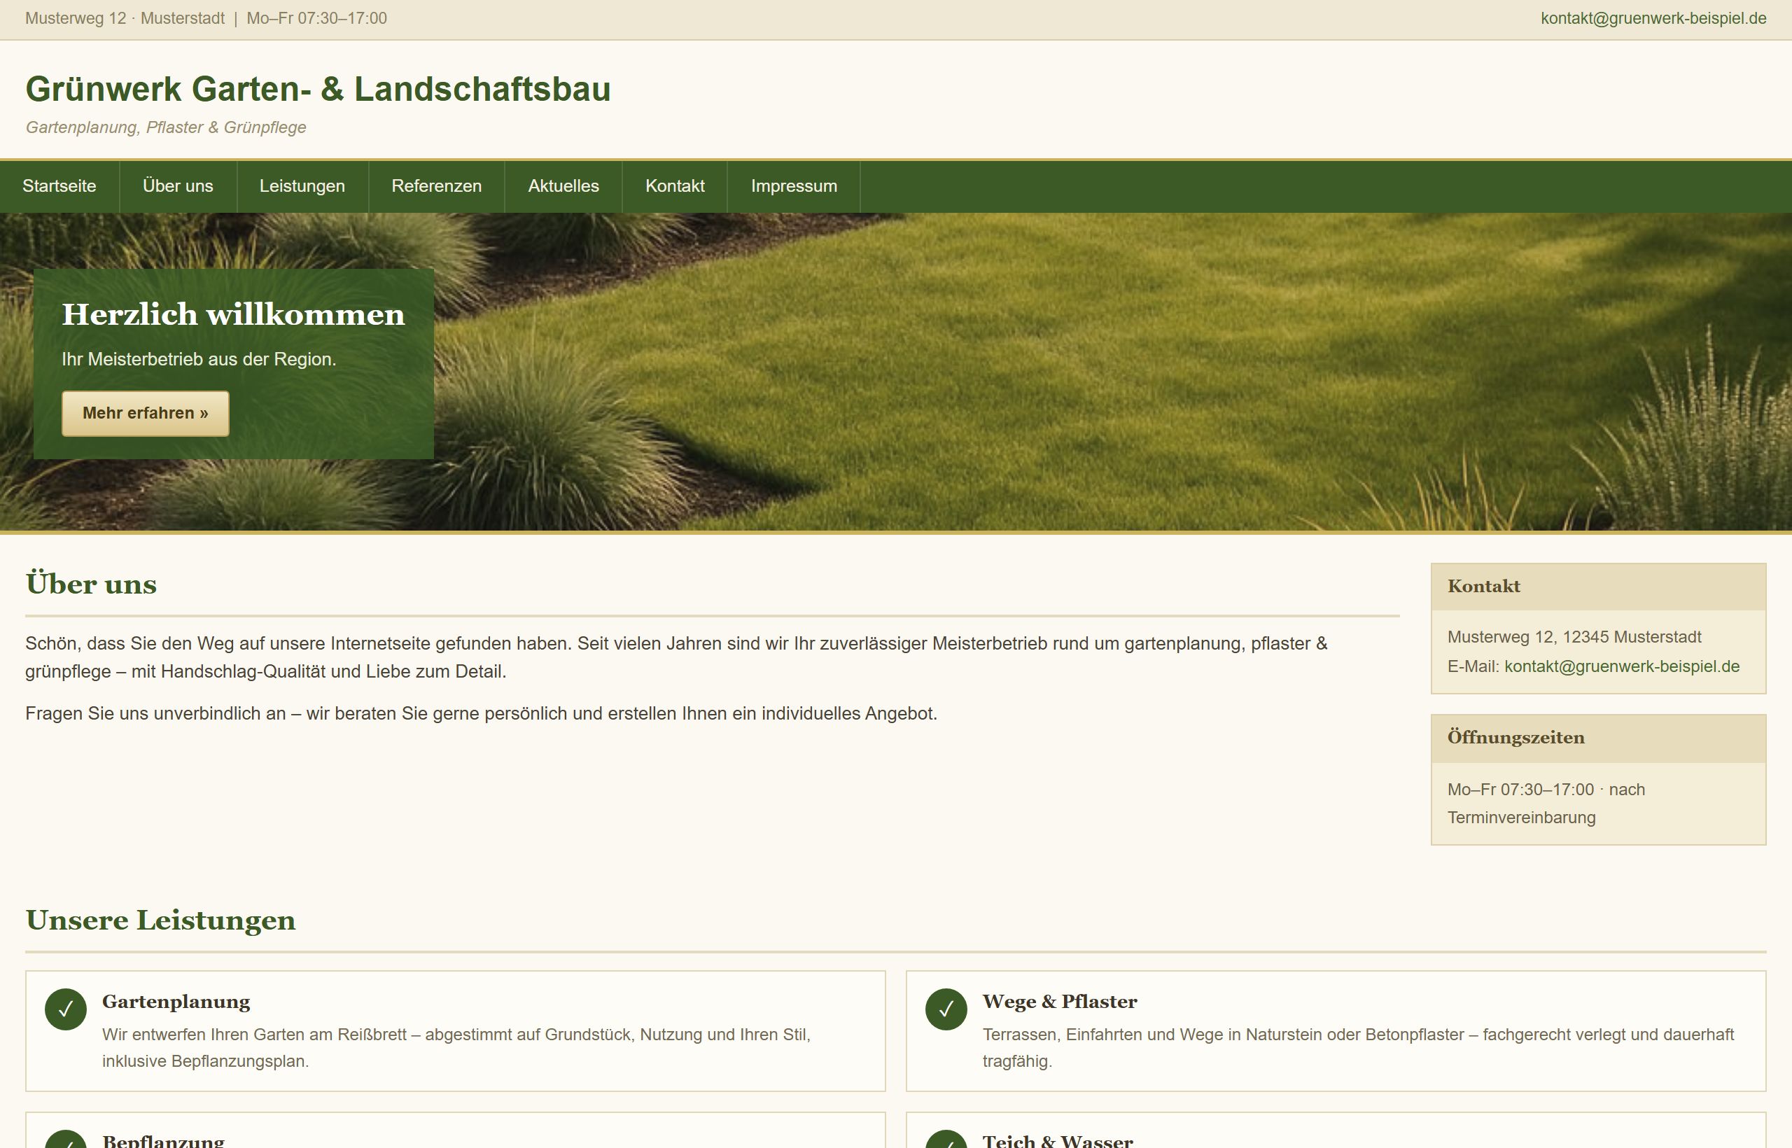Open the Impressum menu entry
Screen dimensions: 1792x1148
794,186
